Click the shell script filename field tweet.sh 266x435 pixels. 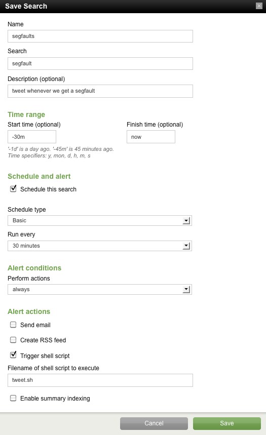pyautogui.click(x=100, y=380)
